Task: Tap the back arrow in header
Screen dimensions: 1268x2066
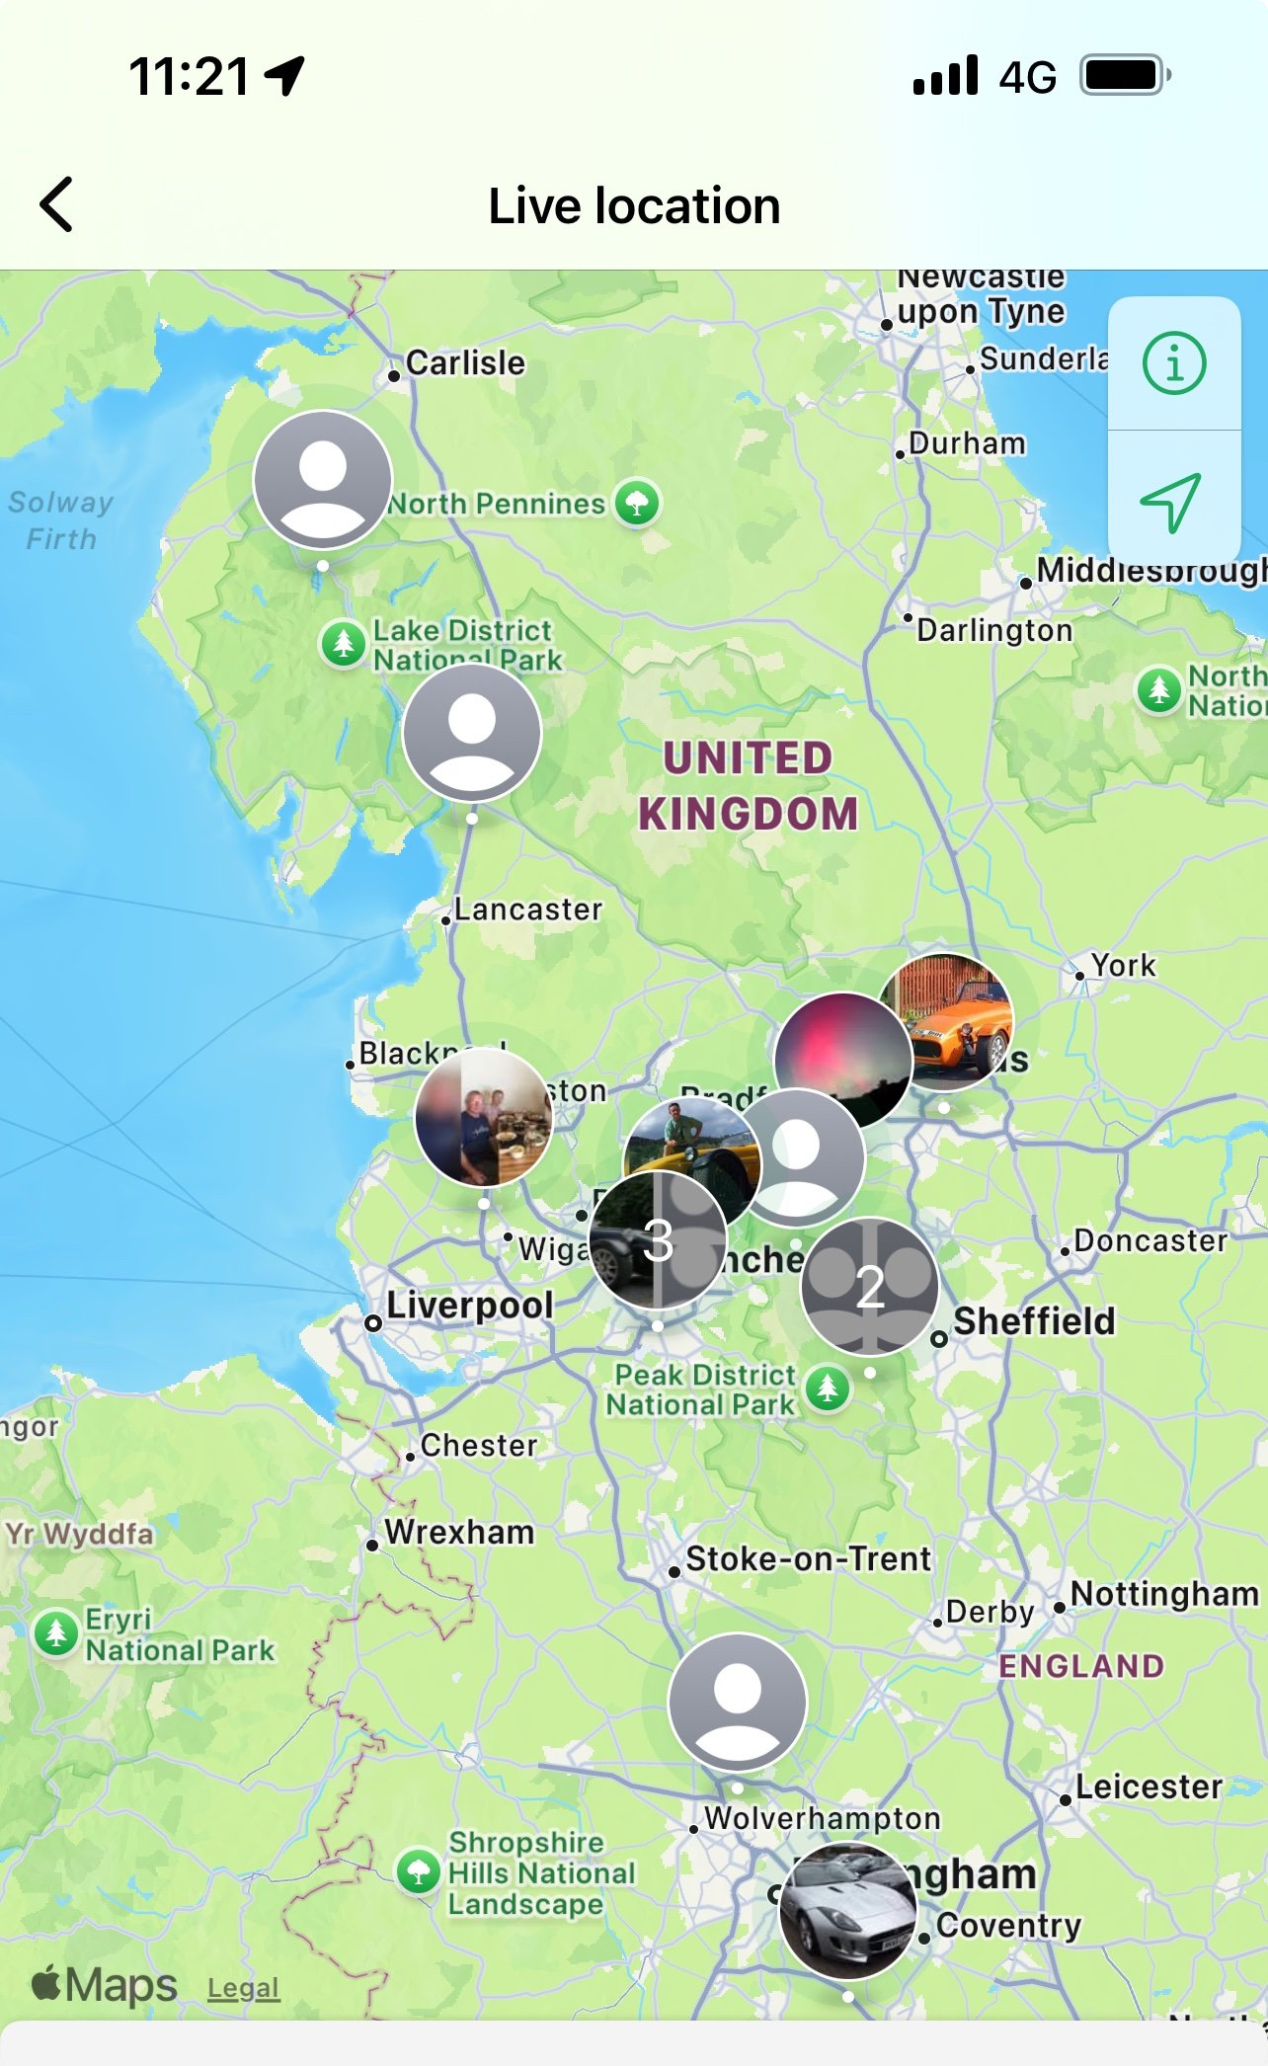Action: click(x=56, y=204)
